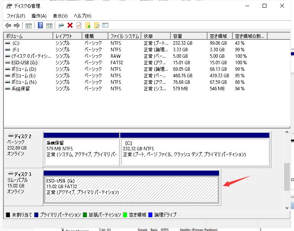Click the search folder toolbar icon
The image size is (294, 231).
[97, 25]
